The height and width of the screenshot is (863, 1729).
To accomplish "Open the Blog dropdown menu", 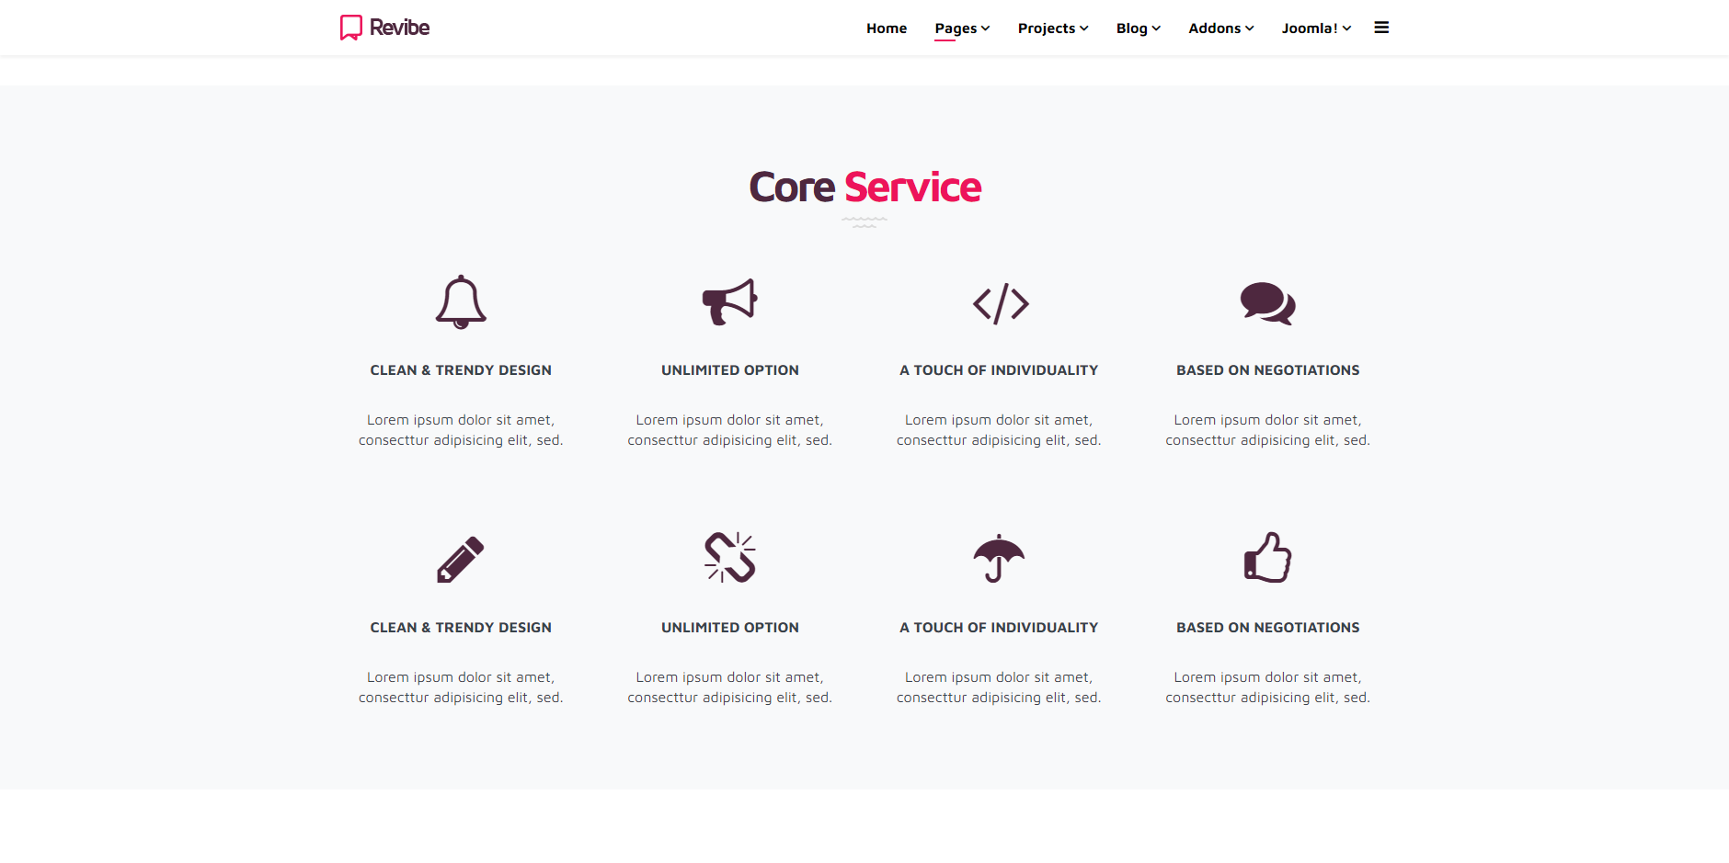I will pos(1139,28).
